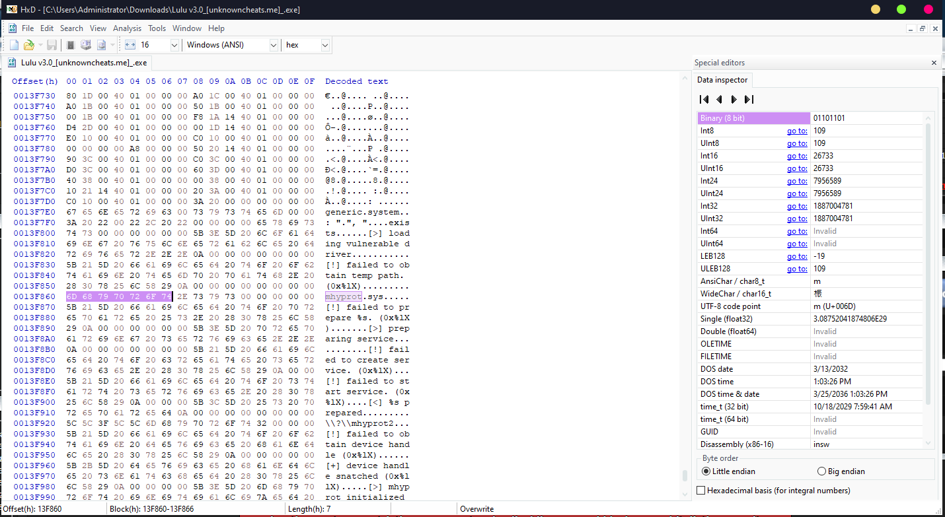Open the Help menu
Image resolution: width=945 pixels, height=517 pixels.
216,28
